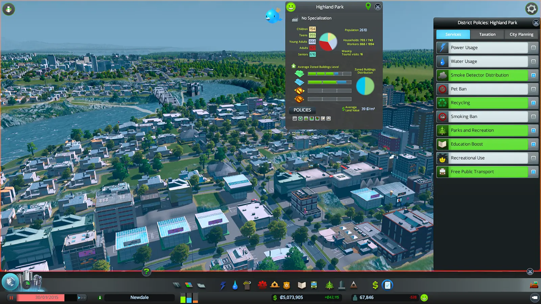The image size is (541, 304).
Task: Open the Garbage services menu
Action: [x=247, y=285]
